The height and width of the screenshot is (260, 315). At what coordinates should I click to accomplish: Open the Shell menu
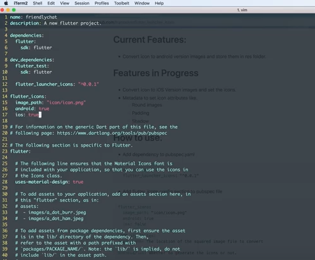coord(38,3)
